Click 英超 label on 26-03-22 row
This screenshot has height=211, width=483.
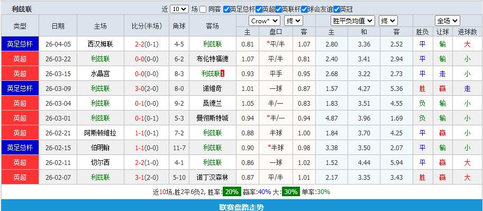pos(20,59)
